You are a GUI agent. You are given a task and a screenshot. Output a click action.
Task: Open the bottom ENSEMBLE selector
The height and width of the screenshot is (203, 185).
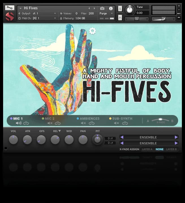(148, 143)
